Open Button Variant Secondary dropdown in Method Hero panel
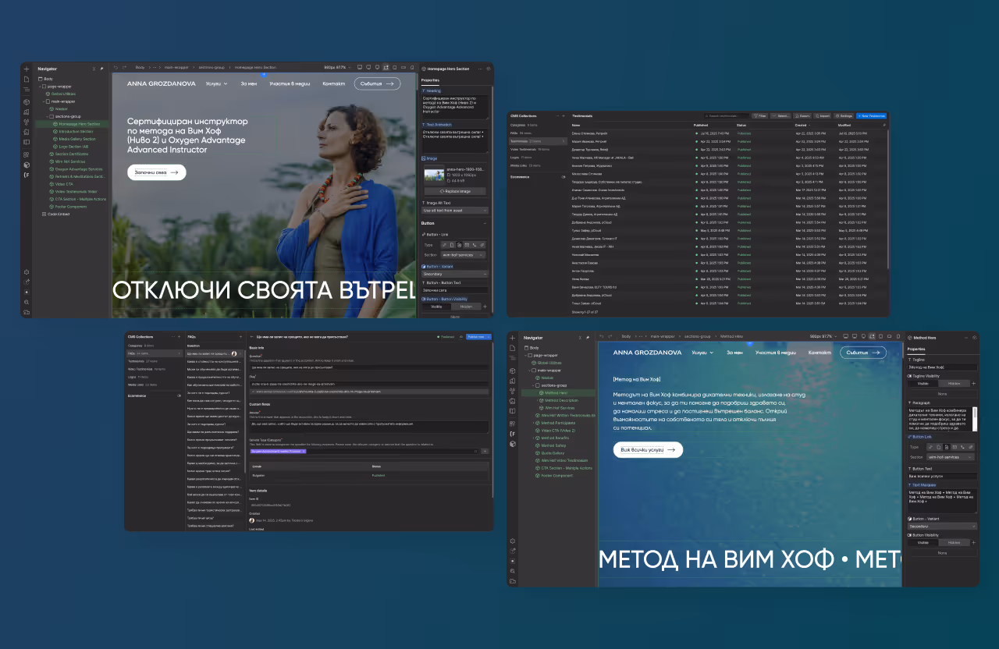 942,527
